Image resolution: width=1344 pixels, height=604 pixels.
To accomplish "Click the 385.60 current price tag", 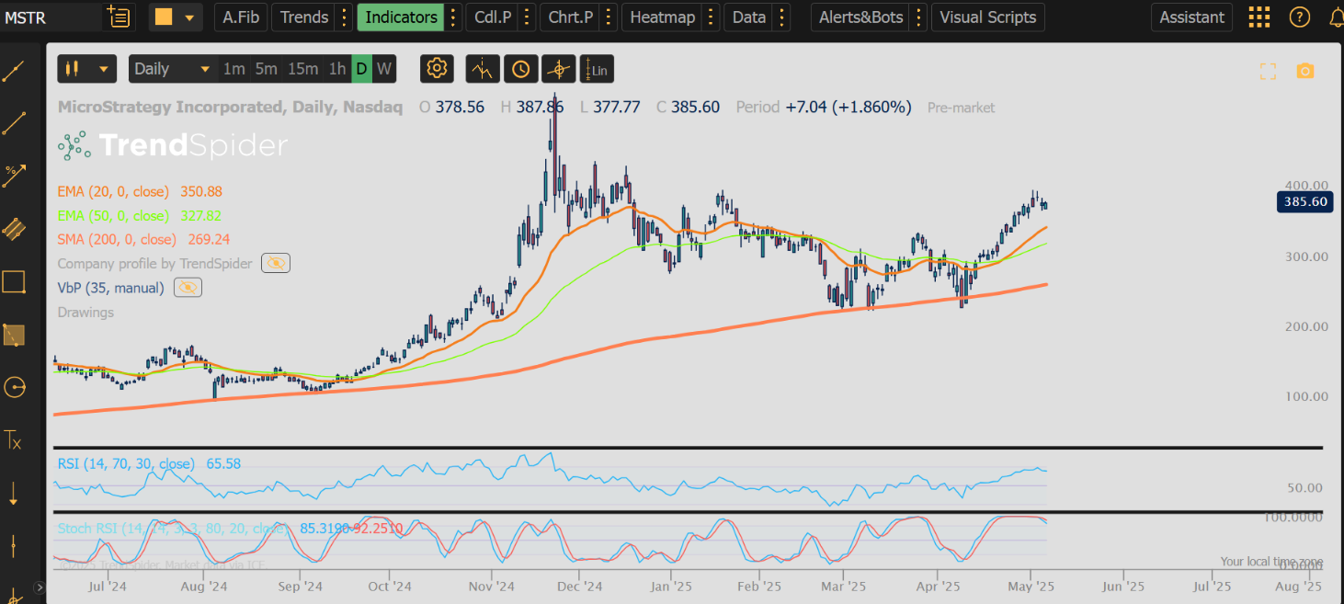I will [x=1304, y=201].
